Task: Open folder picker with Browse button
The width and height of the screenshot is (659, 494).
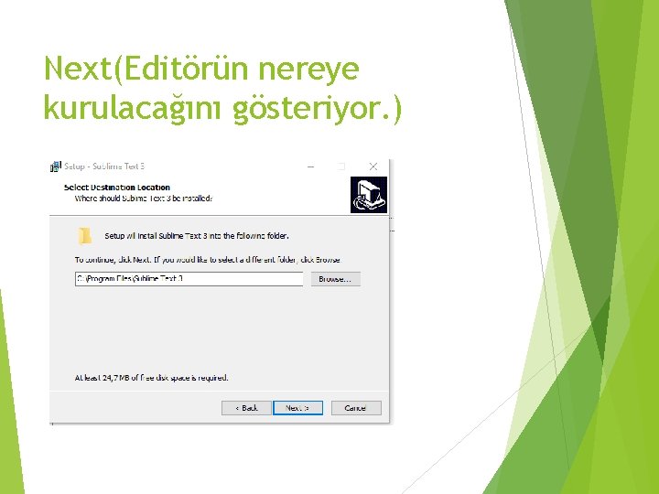Action: pyautogui.click(x=335, y=279)
